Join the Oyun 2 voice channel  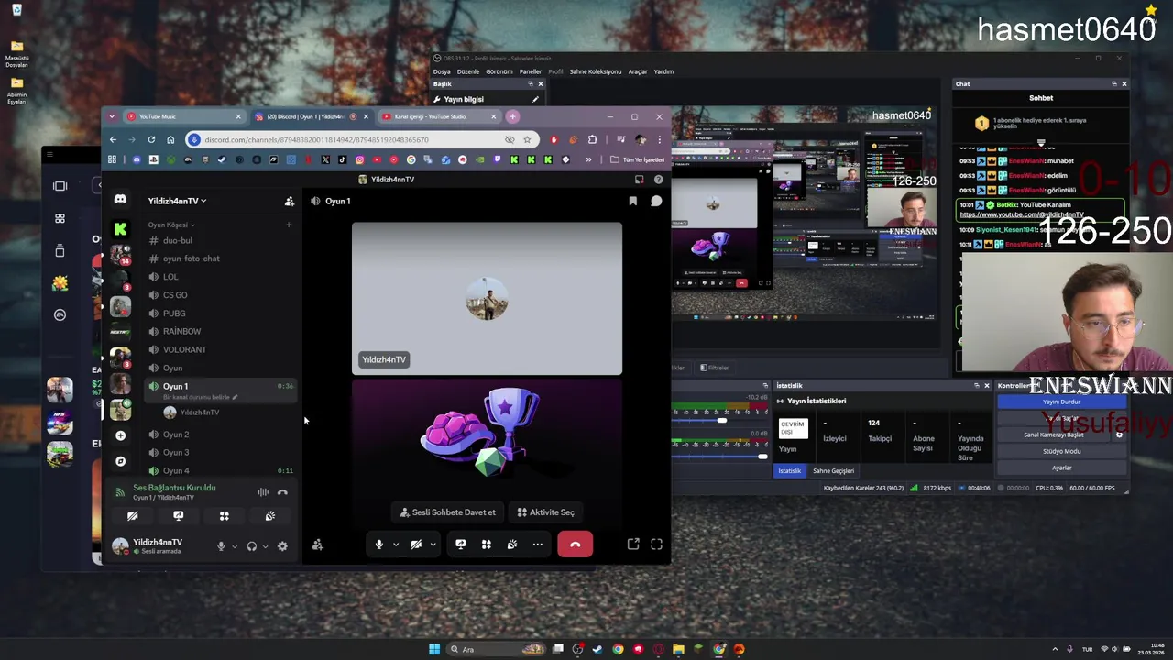click(218, 434)
